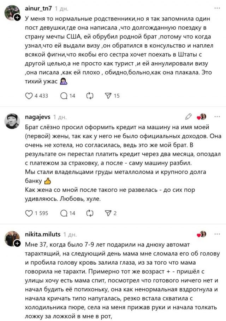Share ainur_tn7's post via send icon
Screen dimensions: 226x321
[x=108, y=95]
